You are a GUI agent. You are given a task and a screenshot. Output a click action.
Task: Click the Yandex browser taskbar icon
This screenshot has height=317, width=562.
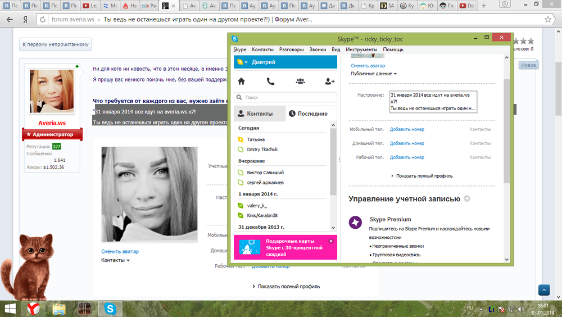click(33, 308)
